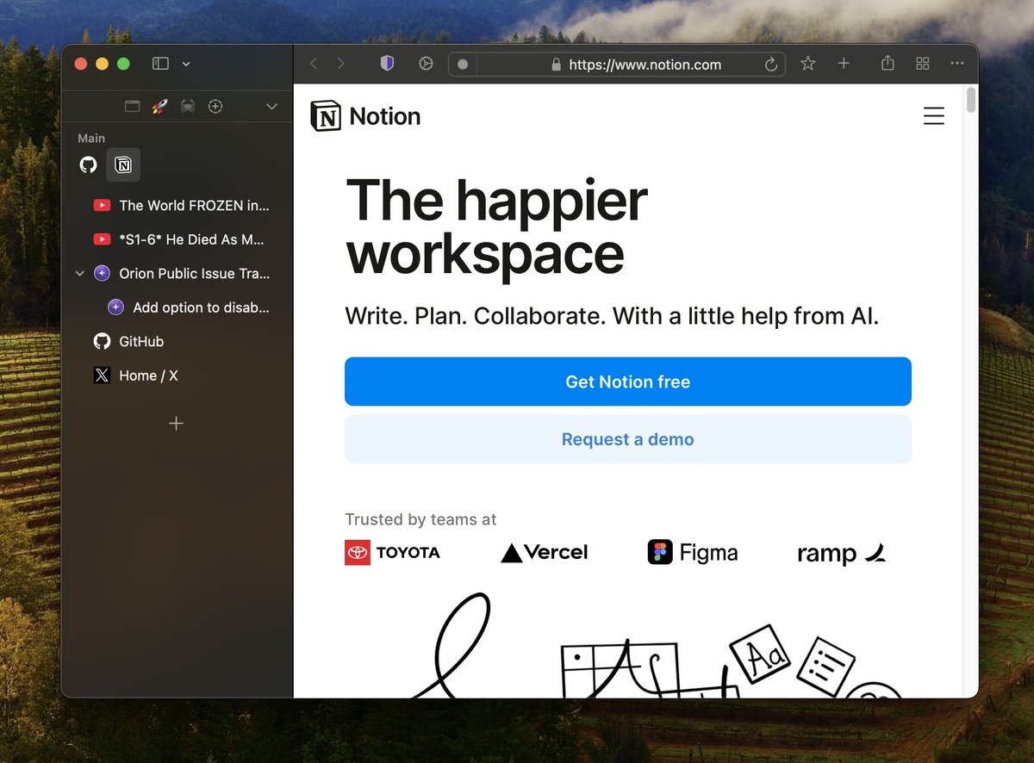Switch to *S1-6* He Died As M... tab
Screen dimensions: 1034x763
pos(181,239)
